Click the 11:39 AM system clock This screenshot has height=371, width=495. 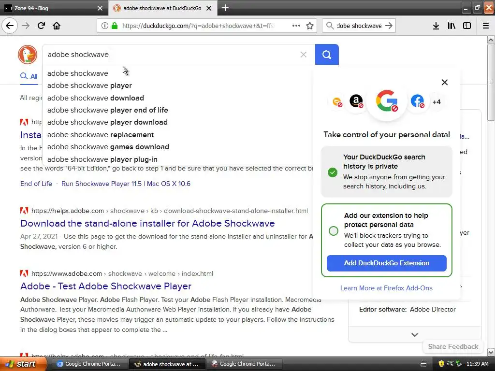click(x=478, y=364)
